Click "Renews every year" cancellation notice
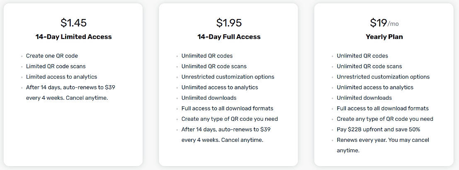 (x=382, y=145)
